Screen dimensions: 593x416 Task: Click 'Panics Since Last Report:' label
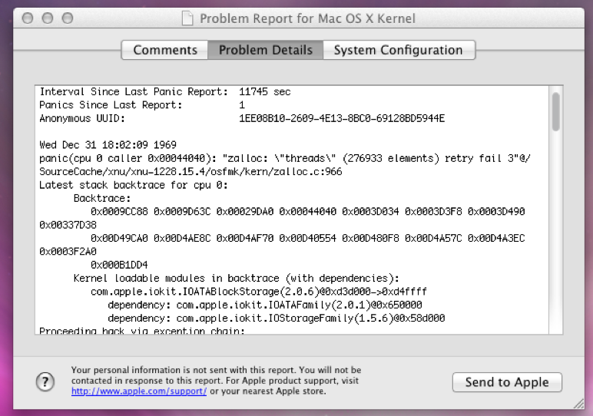click(111, 105)
